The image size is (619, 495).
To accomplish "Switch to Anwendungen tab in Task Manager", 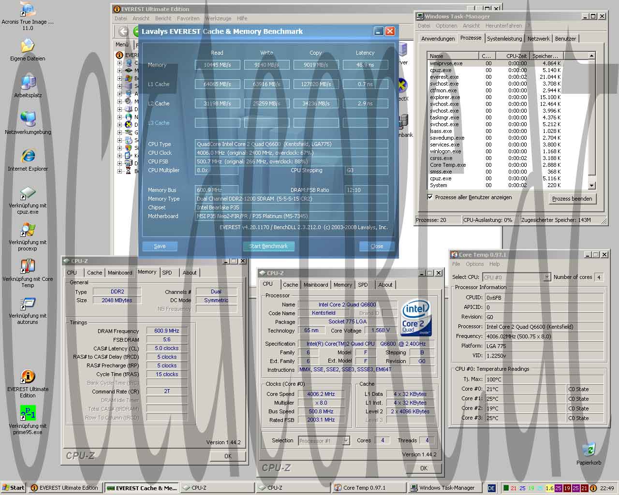I will point(438,39).
